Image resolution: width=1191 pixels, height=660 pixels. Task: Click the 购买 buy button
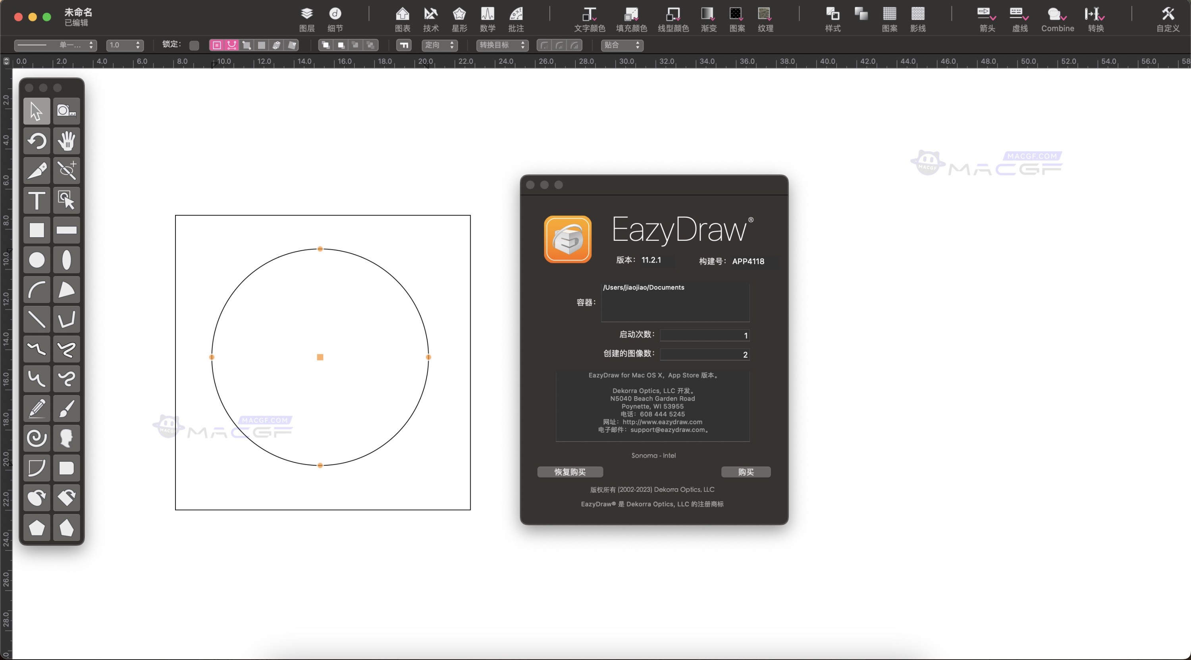click(x=745, y=472)
